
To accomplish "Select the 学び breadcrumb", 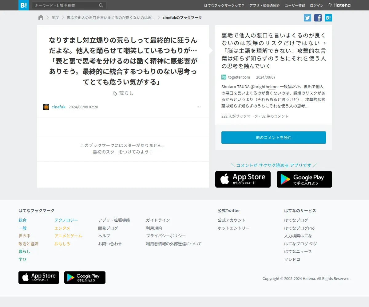I will click(55, 18).
